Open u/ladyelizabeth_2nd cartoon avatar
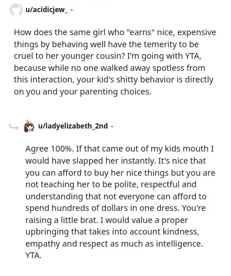This screenshot has height=276, width=231. pos(29,126)
